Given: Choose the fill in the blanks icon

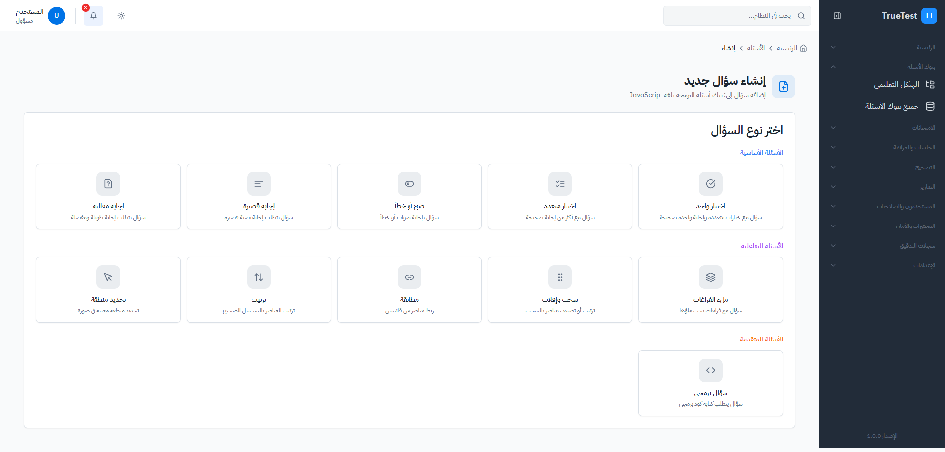Looking at the screenshot, I should point(710,277).
